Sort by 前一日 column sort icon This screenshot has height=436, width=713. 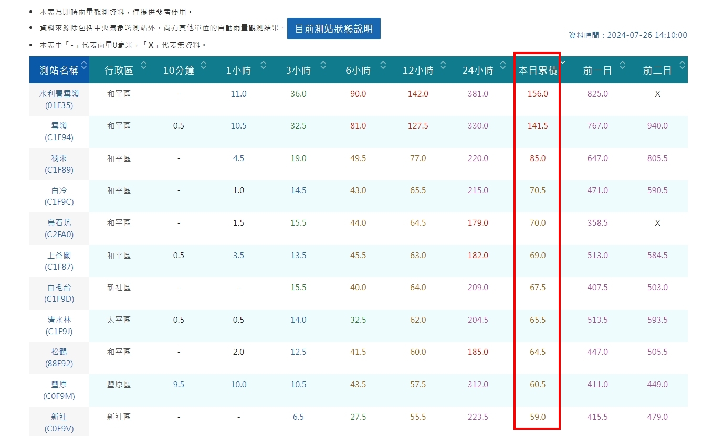coord(623,65)
